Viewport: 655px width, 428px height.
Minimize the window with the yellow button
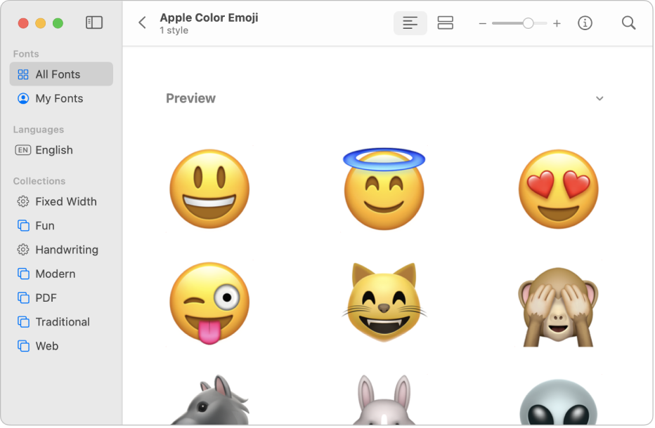click(41, 23)
